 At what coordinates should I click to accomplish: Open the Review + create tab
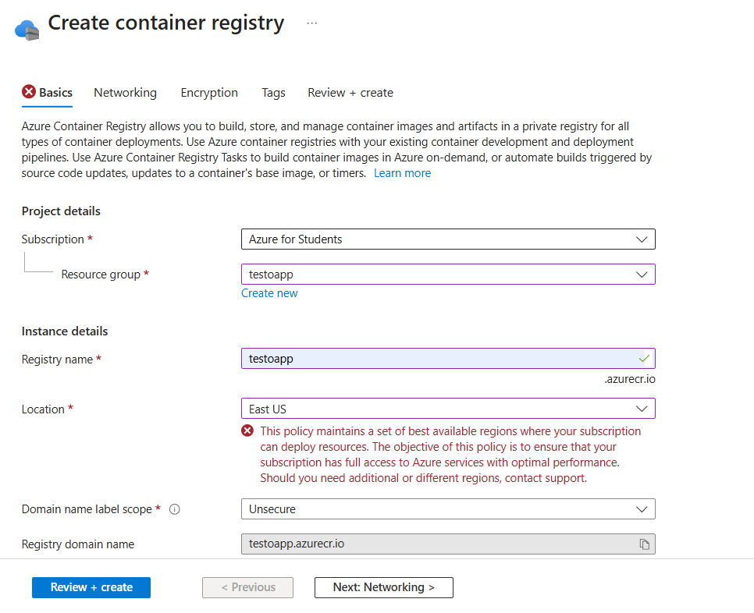click(350, 93)
